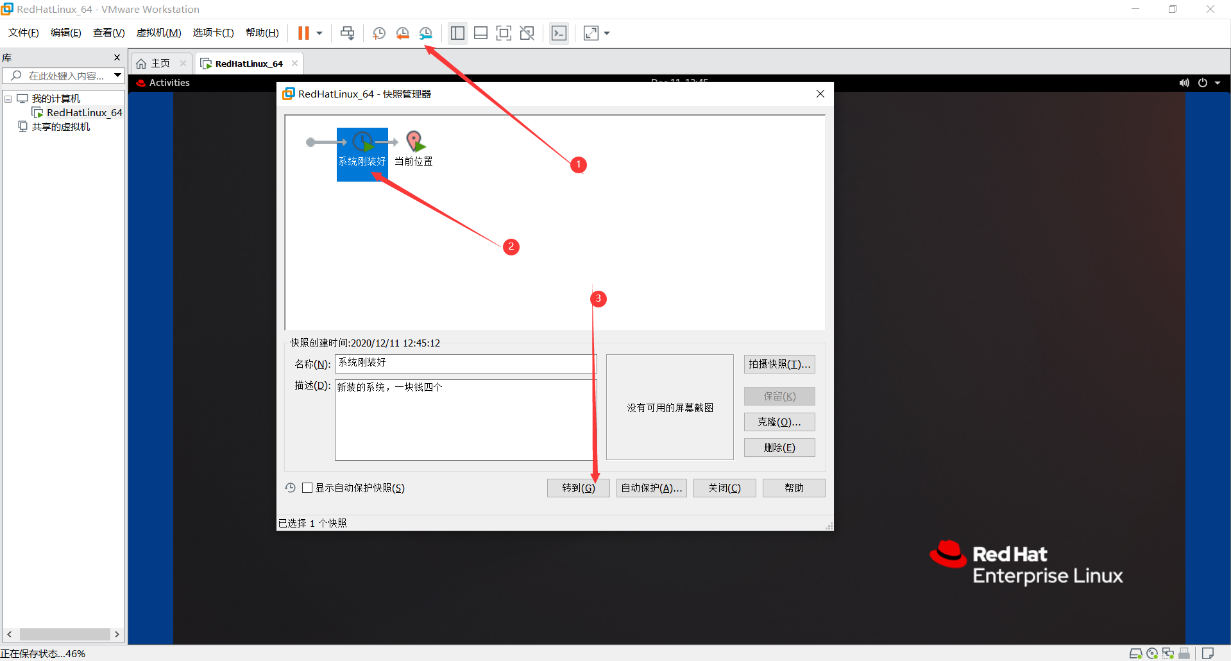Close the 主页 tab
1231x661 pixels.
(x=183, y=63)
